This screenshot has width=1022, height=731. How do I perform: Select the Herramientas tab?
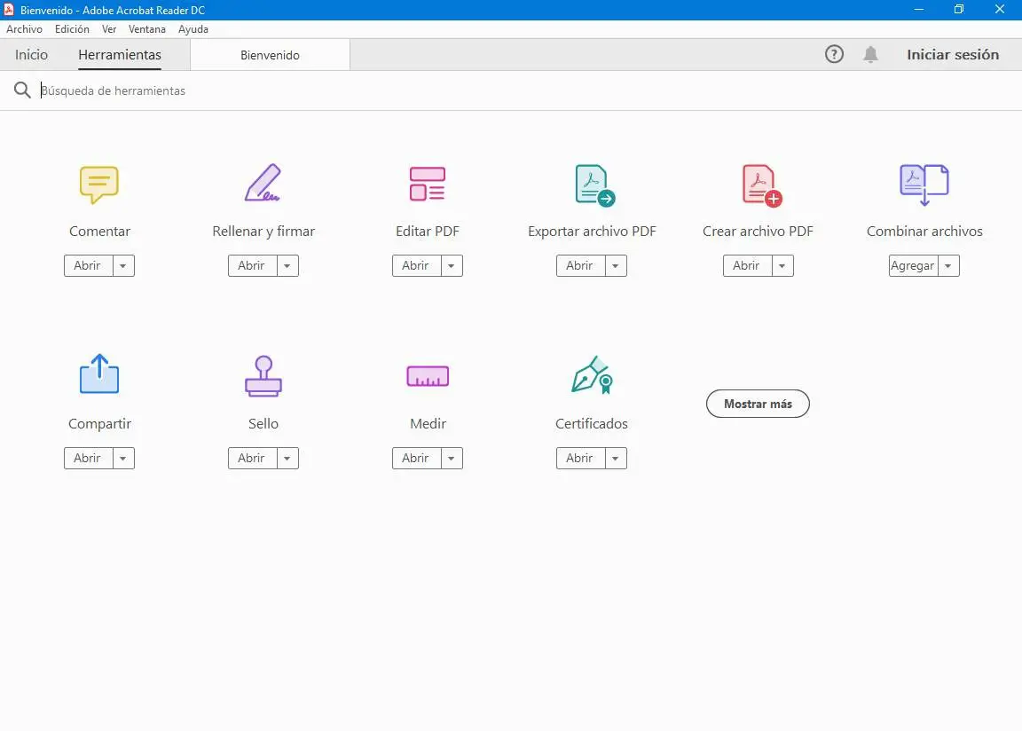click(x=119, y=55)
